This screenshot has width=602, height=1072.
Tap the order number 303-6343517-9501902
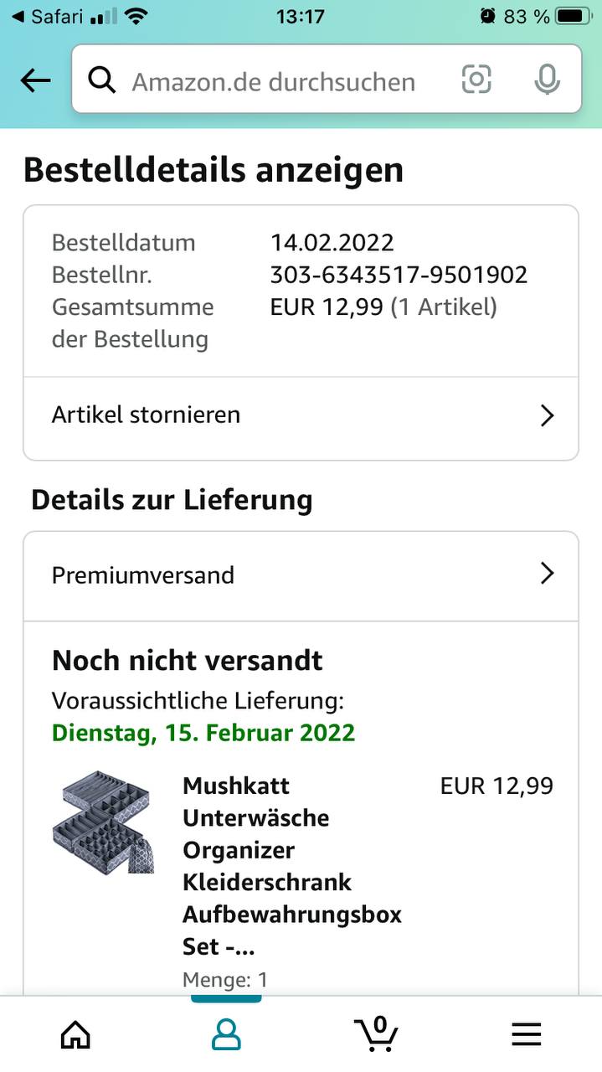[399, 275]
